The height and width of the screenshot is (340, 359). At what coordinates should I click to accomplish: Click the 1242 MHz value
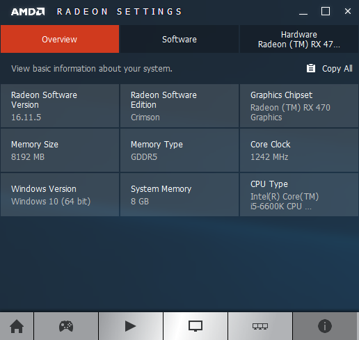tap(269, 157)
